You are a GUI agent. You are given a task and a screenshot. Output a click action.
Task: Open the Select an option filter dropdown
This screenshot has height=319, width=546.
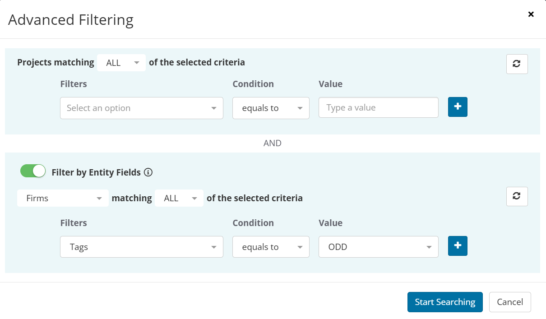(x=142, y=108)
